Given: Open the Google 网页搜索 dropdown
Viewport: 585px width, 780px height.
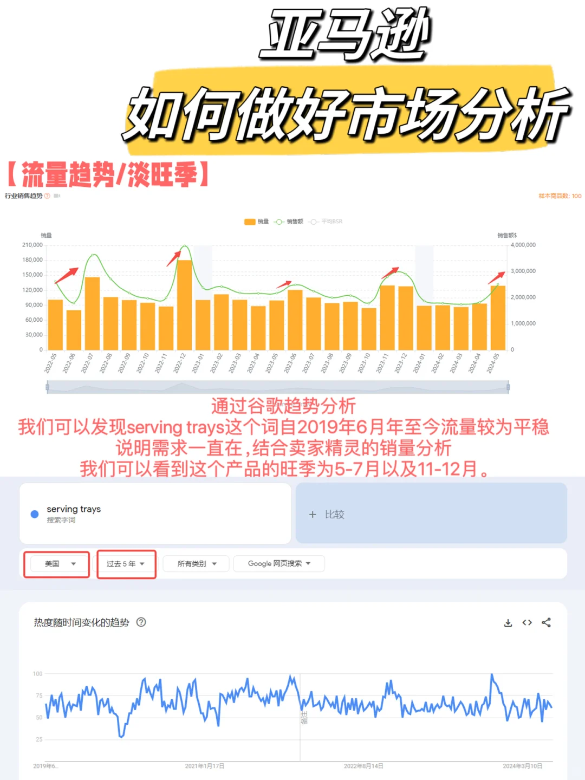Looking at the screenshot, I should pyautogui.click(x=279, y=564).
